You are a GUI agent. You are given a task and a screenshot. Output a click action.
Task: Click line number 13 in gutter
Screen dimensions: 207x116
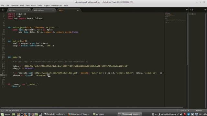pyautogui.click(x=3, y=41)
